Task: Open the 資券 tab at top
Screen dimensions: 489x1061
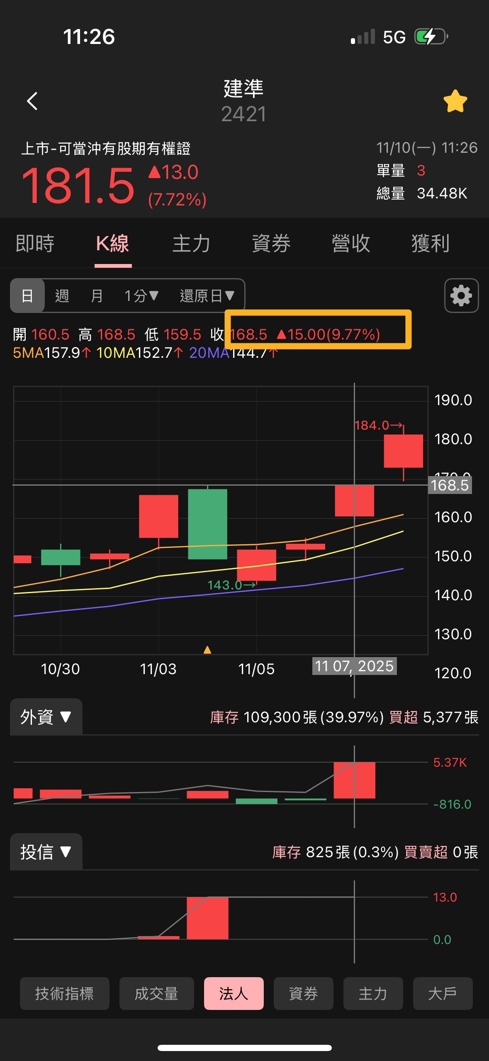Action: coord(271,243)
